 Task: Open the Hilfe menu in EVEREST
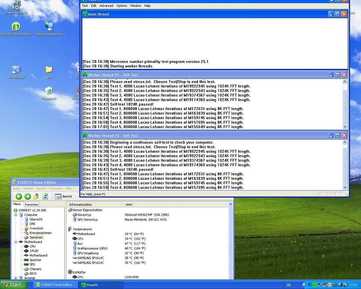pyautogui.click(x=68, y=188)
